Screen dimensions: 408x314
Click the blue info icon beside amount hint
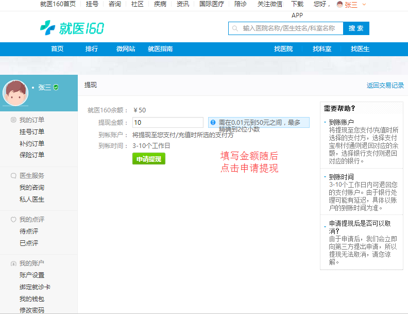[x=213, y=123]
